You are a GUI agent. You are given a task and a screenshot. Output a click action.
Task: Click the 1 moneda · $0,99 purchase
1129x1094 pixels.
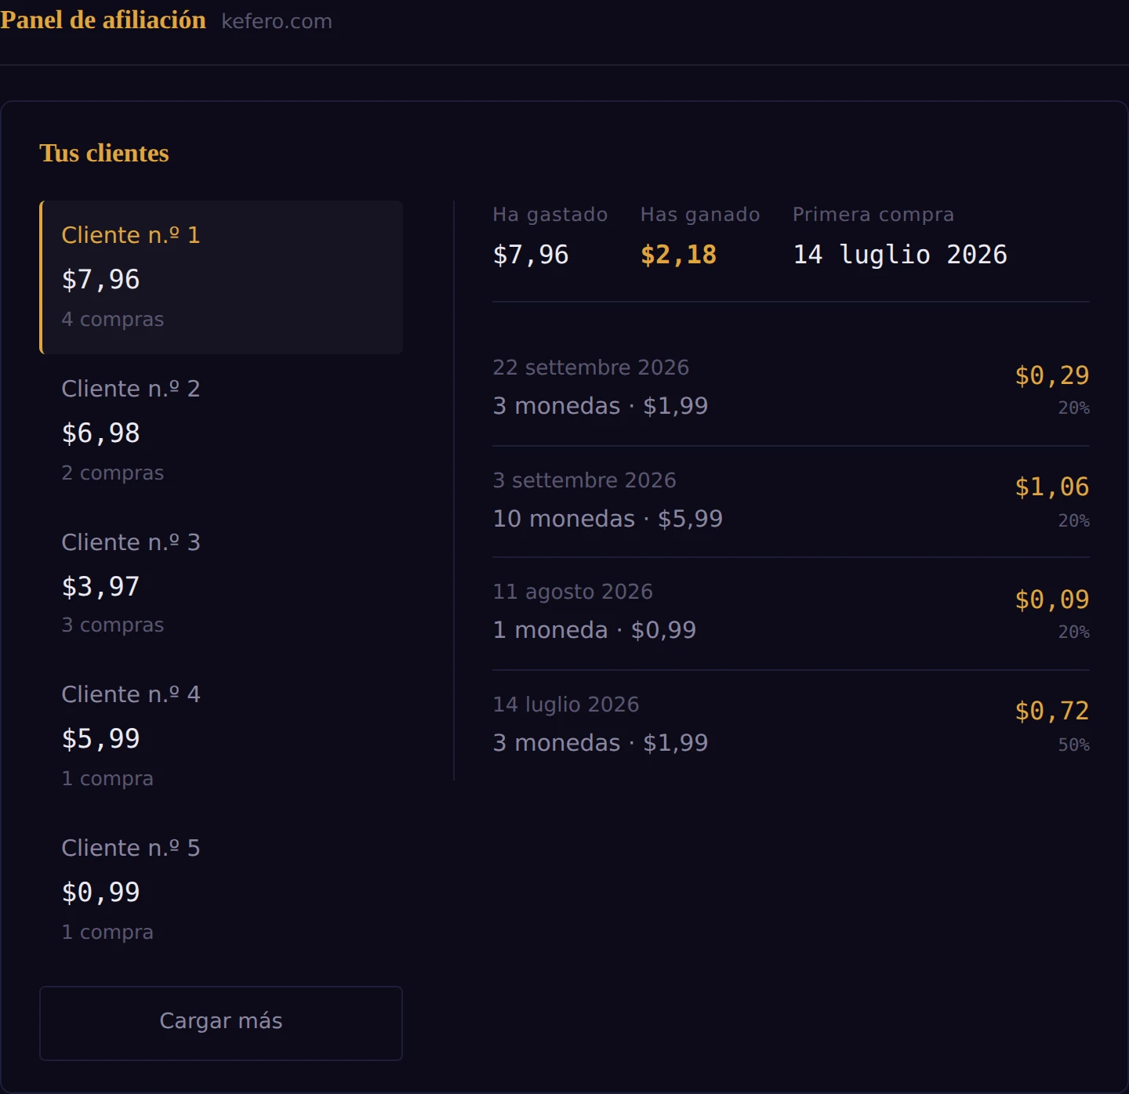594,630
